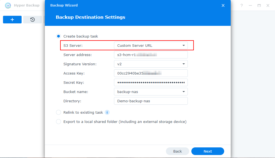This screenshot has width=275, height=158.
Task: Click the plus icon to create a backup task
Action: click(12, 20)
